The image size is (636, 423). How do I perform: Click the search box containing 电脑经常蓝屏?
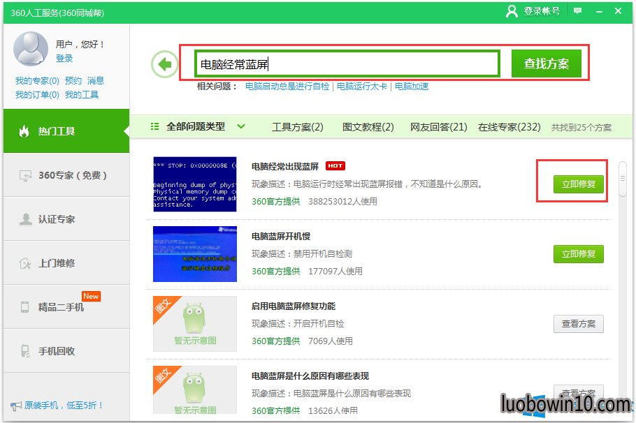click(x=347, y=64)
